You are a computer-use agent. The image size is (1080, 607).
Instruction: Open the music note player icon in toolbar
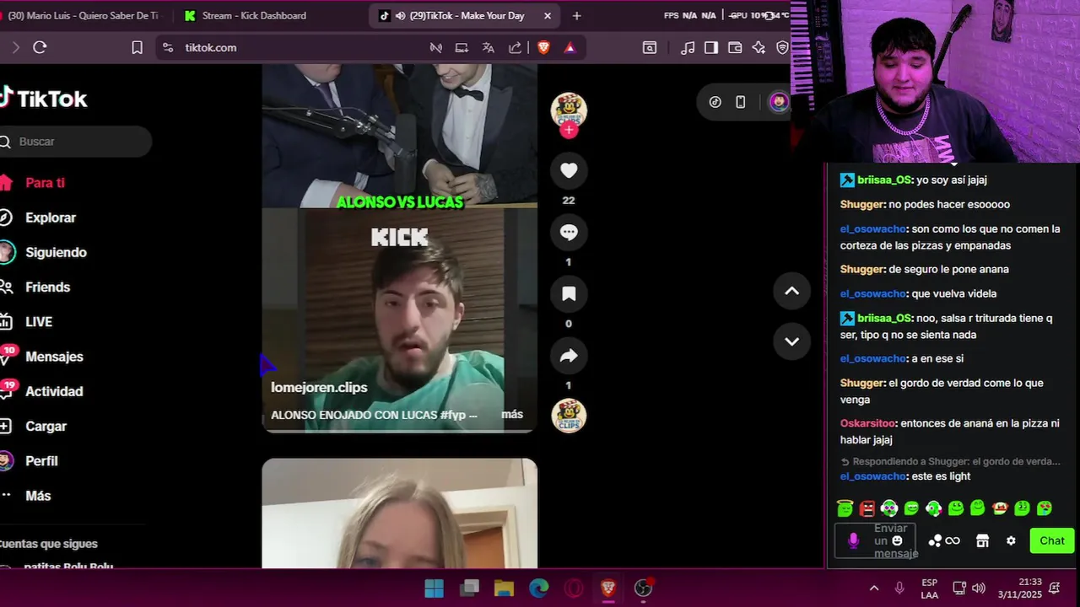688,48
